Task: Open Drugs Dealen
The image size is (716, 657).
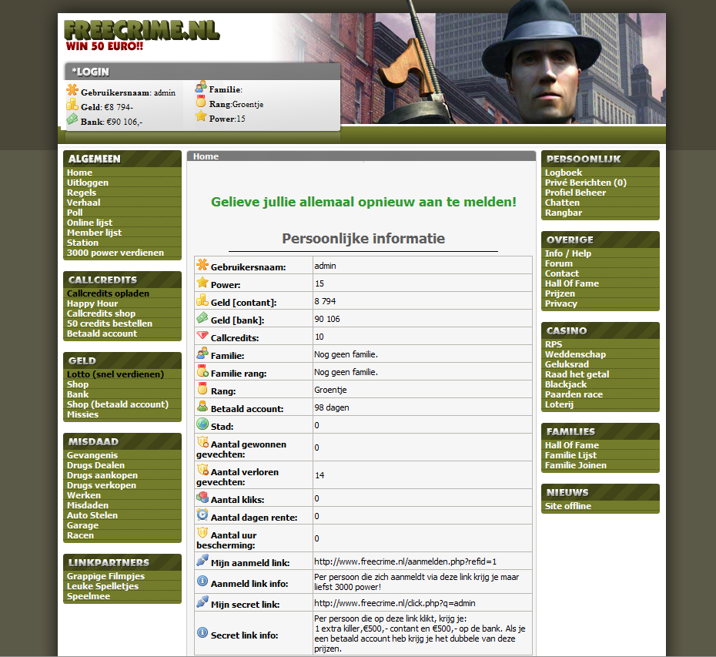Action: click(95, 465)
